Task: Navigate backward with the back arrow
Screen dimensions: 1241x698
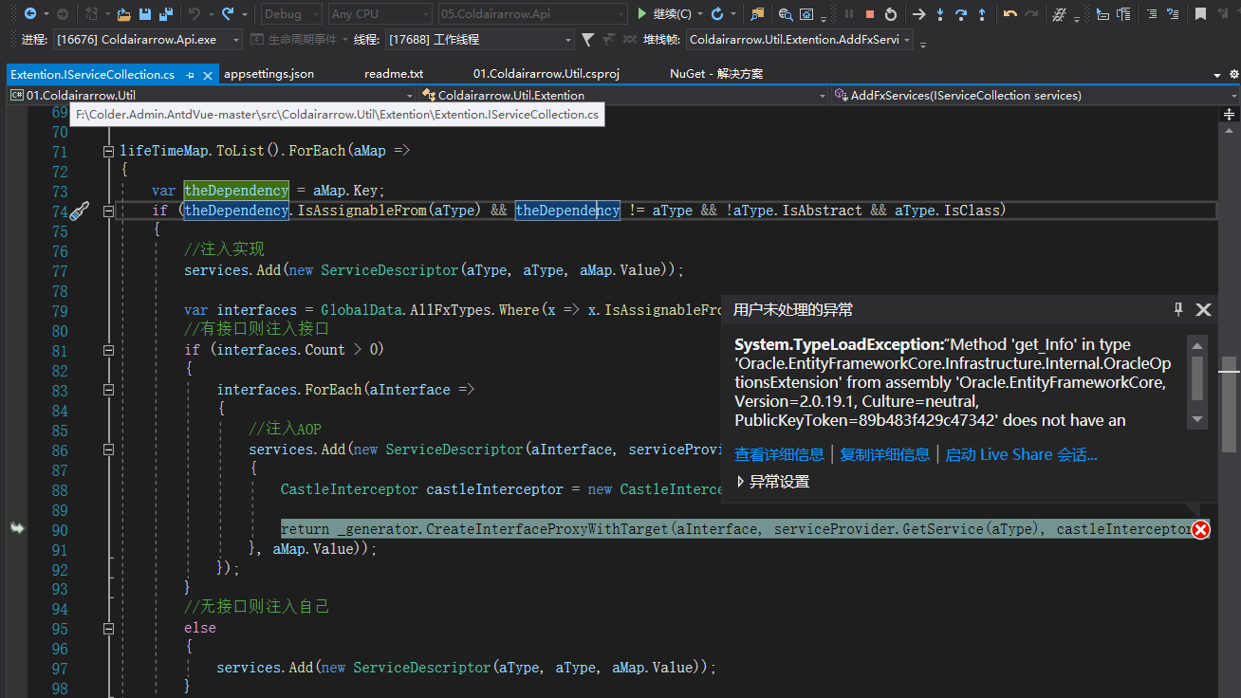Action: pyautogui.click(x=30, y=14)
